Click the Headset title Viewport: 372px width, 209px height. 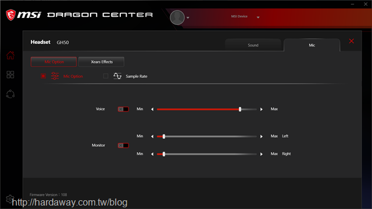click(x=40, y=42)
